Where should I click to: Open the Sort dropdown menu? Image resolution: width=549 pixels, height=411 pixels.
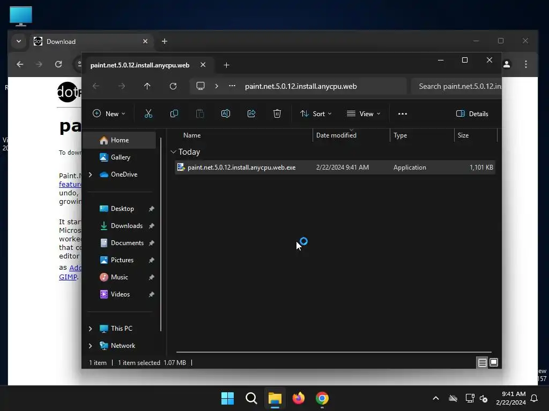pos(315,113)
